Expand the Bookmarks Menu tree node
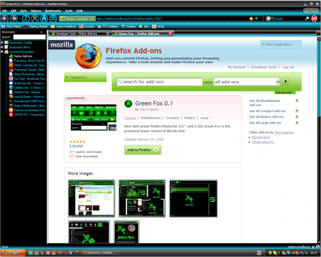The height and width of the screenshot is (257, 321). click(x=2, y=47)
